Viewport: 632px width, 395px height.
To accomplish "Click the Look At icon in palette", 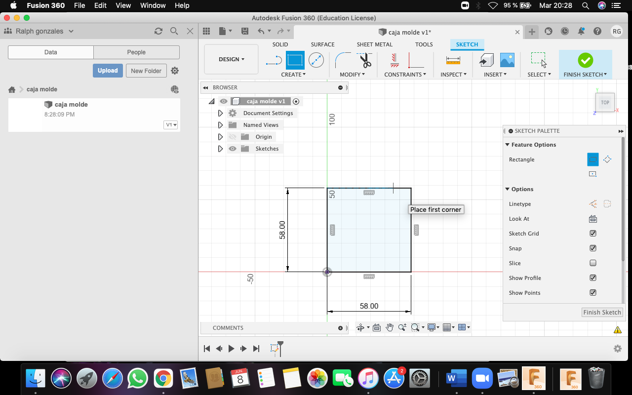I will pyautogui.click(x=593, y=219).
